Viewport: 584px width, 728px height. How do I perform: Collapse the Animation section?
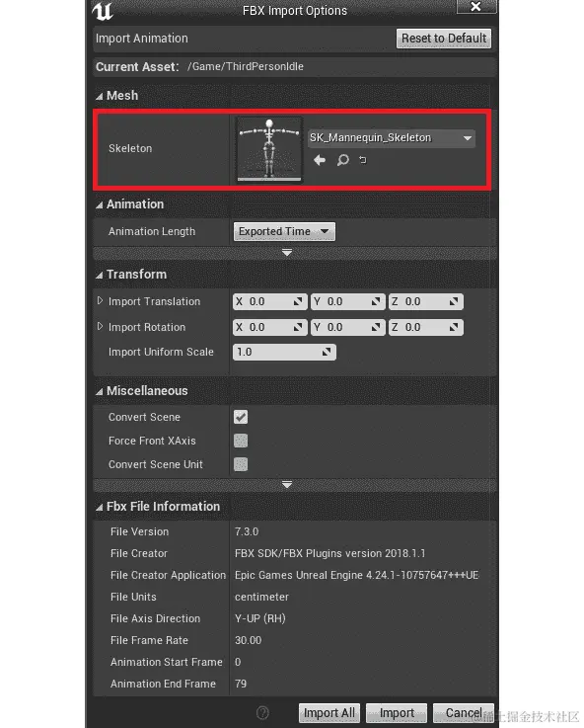click(x=100, y=204)
